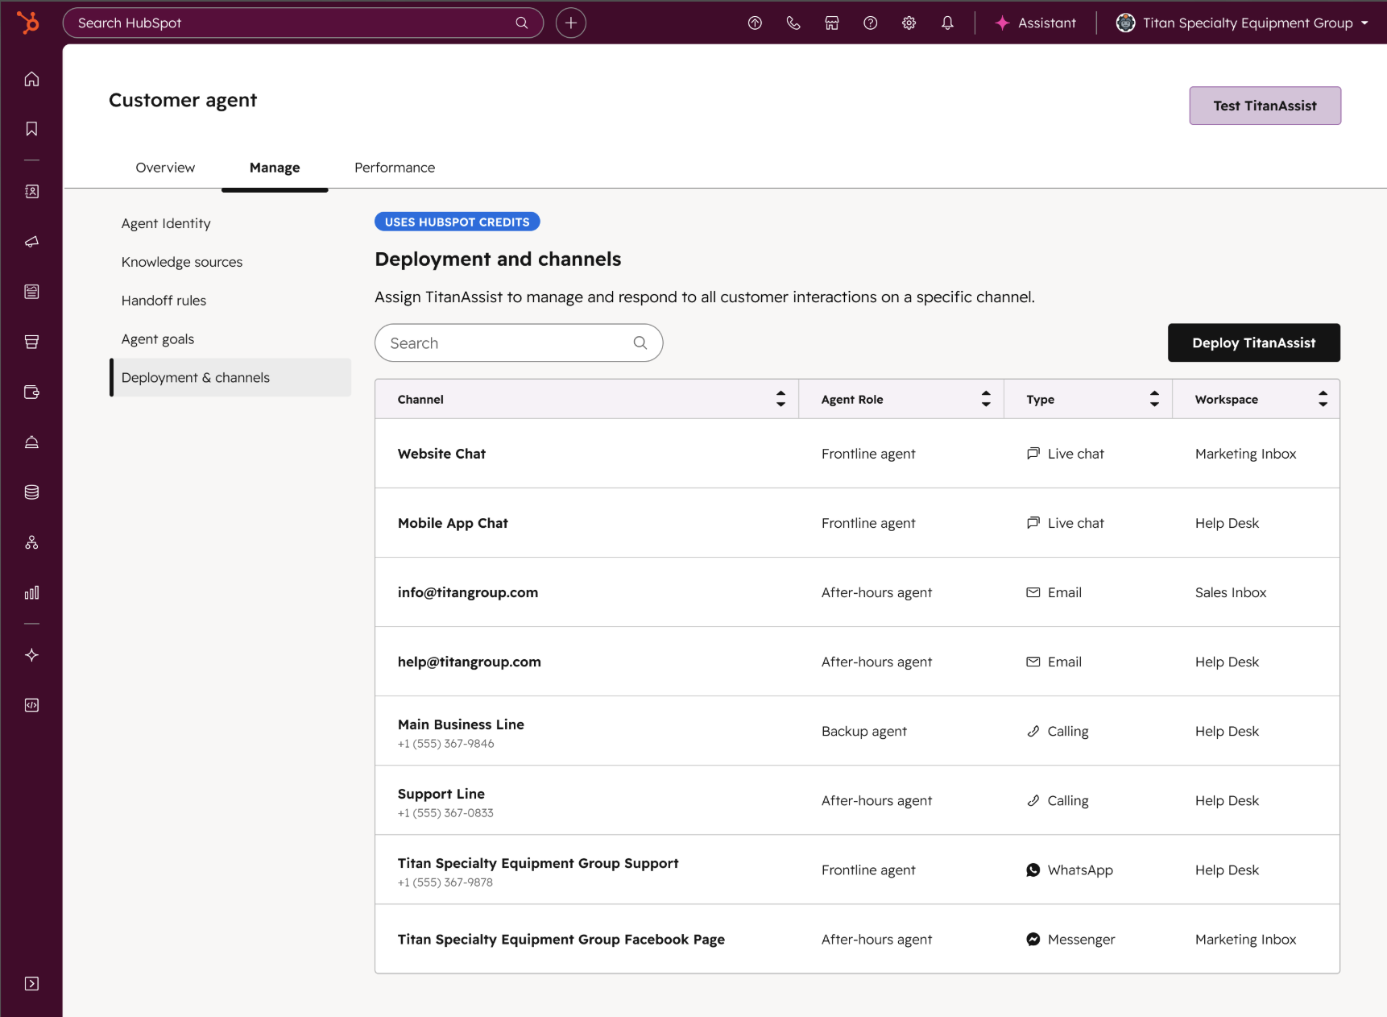This screenshot has width=1387, height=1017.
Task: Click the plus create button in the top bar
Action: 571,23
